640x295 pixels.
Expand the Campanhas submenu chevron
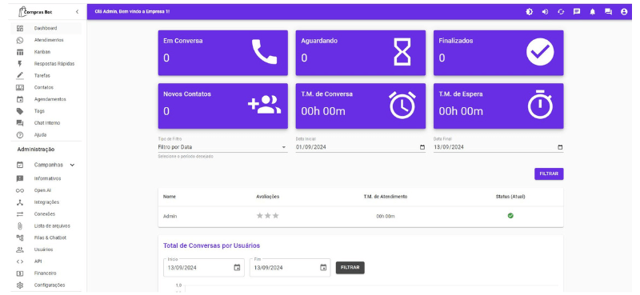[x=72, y=165]
